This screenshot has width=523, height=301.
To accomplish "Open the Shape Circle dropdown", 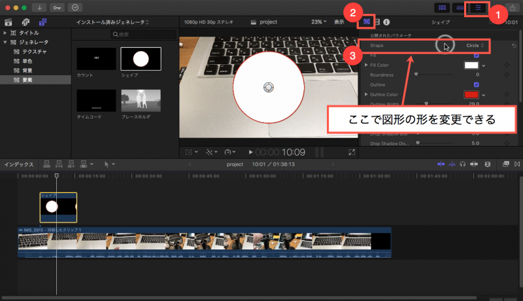I will click(475, 45).
